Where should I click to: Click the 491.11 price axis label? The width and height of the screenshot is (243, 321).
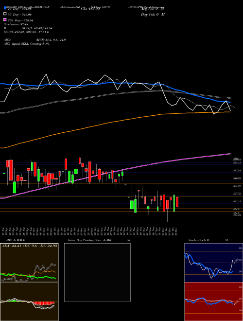tap(237, 201)
